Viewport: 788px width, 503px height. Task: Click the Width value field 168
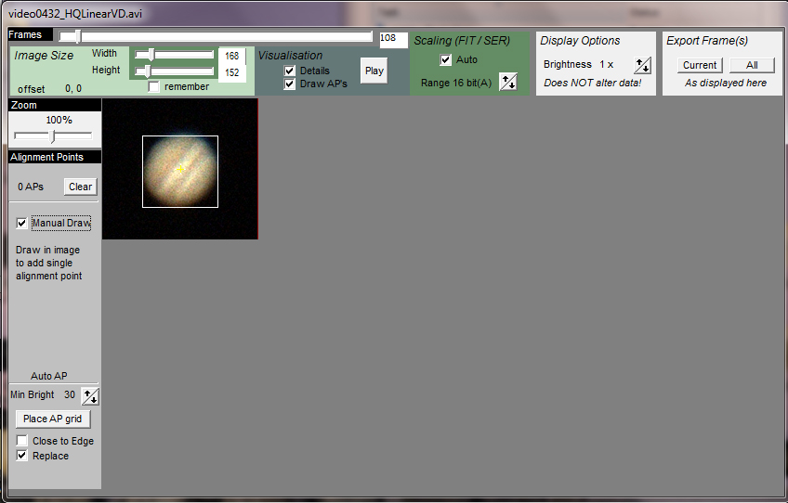pyautogui.click(x=232, y=56)
